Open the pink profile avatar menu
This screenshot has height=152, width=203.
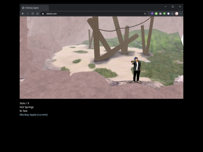click(x=177, y=14)
